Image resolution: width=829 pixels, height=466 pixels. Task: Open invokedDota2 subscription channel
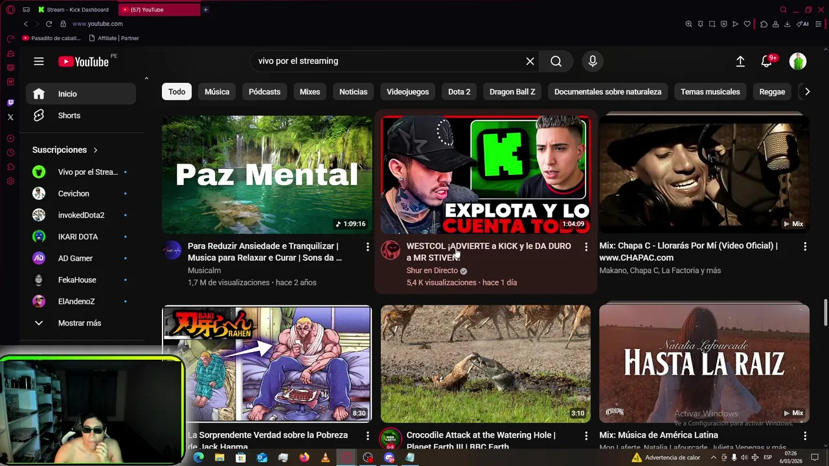81,215
